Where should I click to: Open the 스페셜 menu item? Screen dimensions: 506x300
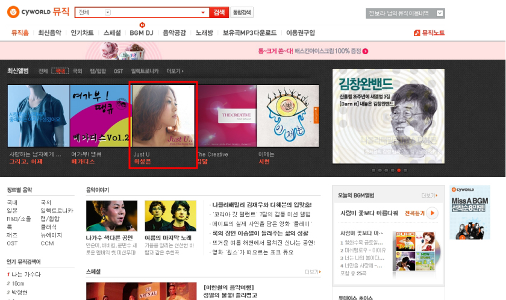[x=112, y=33]
